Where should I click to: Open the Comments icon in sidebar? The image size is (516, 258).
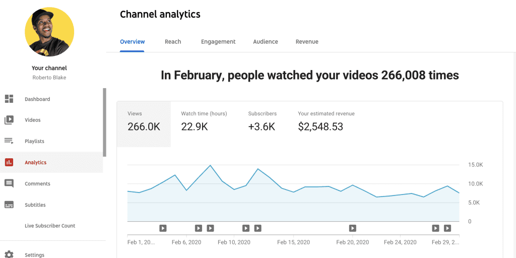pos(9,184)
